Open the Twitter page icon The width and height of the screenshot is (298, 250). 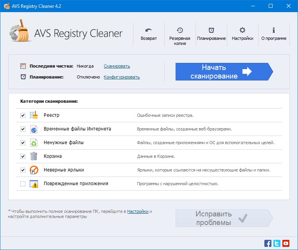click(x=277, y=243)
